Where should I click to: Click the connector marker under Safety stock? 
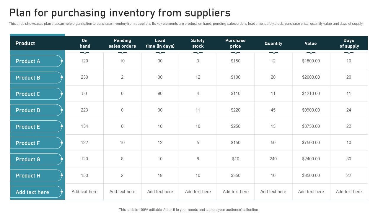198,53
